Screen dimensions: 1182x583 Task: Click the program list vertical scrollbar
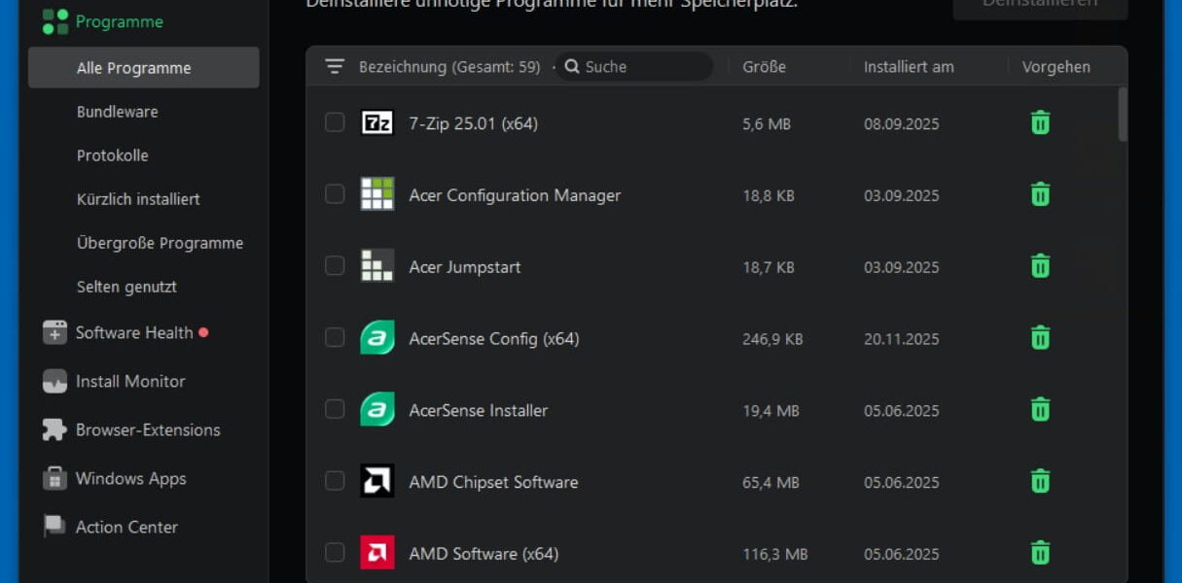click(x=1123, y=115)
